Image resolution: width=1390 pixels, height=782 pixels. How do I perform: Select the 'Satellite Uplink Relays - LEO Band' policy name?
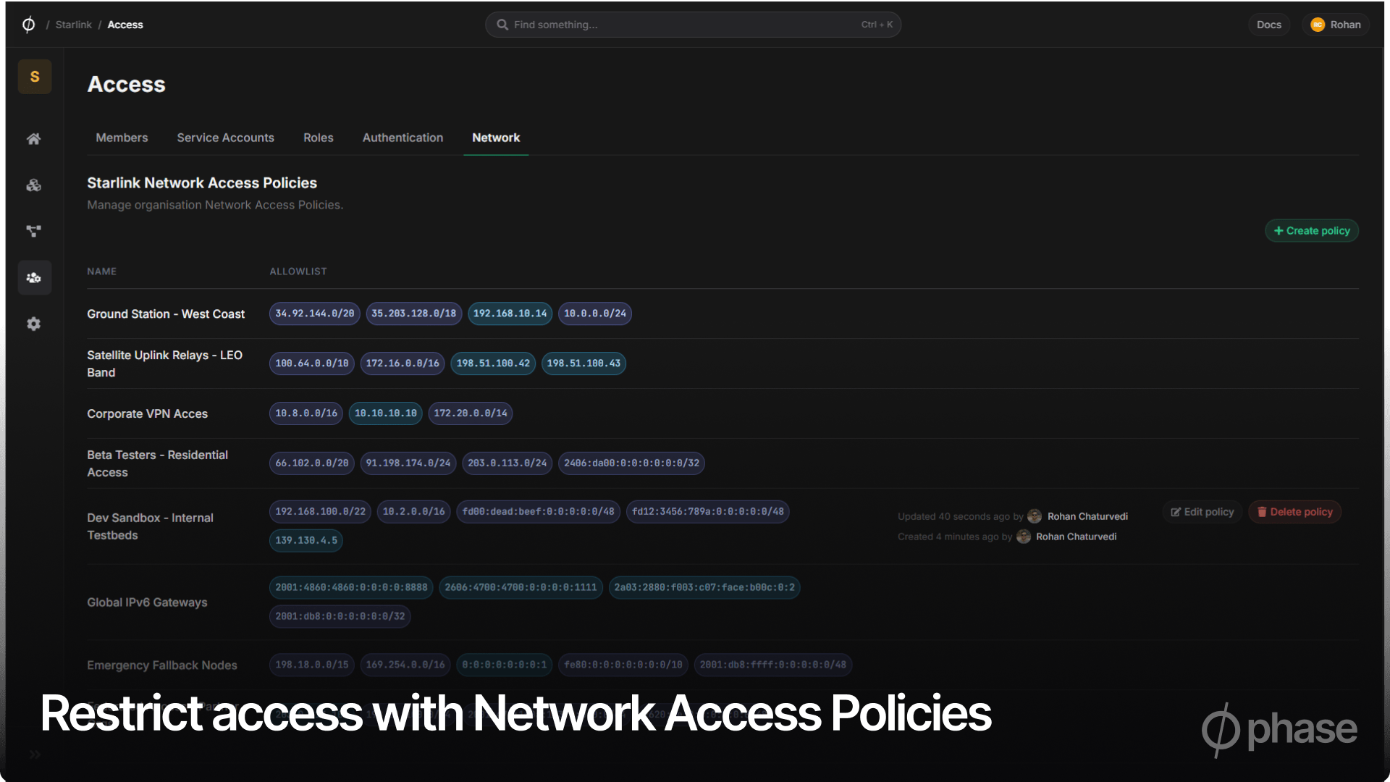pos(165,364)
